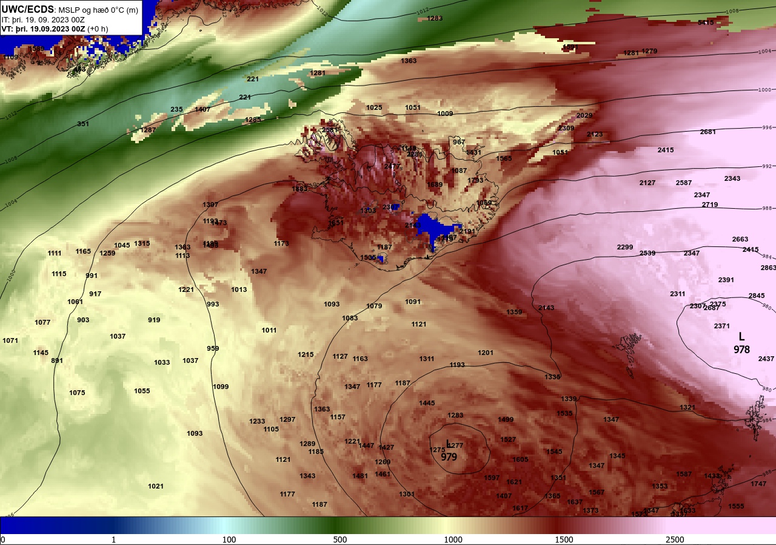Viewport: 776px width, 545px height.
Task: Click the map value '1233'
Action: [x=257, y=421]
